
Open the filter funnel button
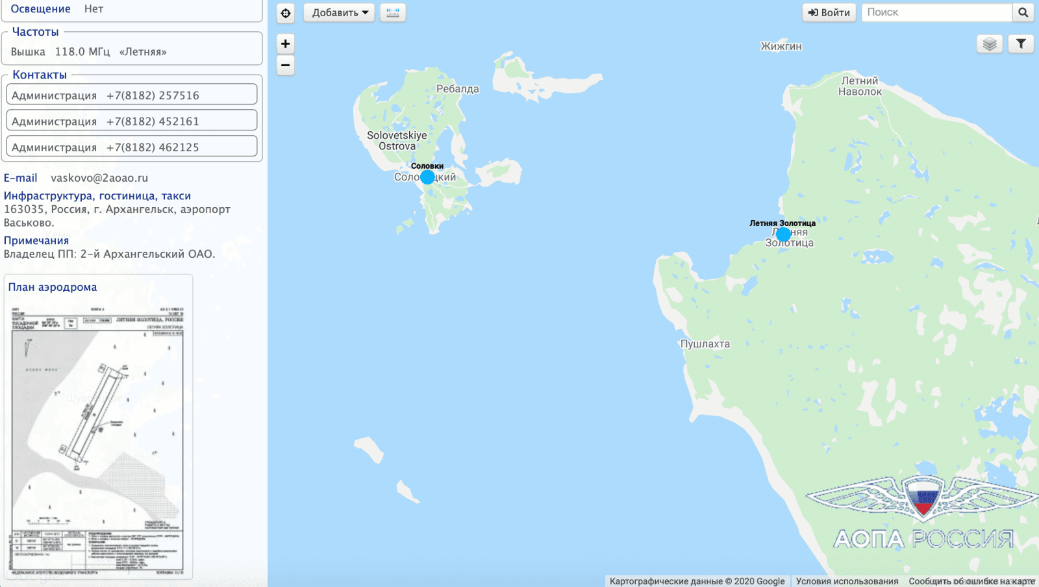(1021, 44)
